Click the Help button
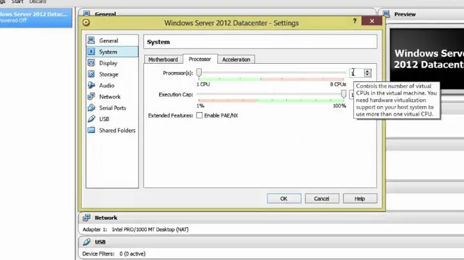This screenshot has height=260, width=464. 360,199
